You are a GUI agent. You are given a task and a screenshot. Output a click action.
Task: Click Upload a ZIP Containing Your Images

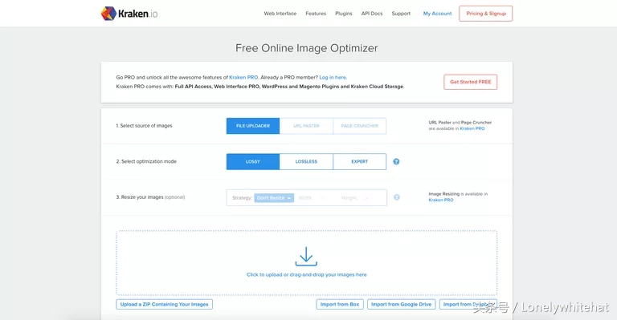tap(165, 304)
